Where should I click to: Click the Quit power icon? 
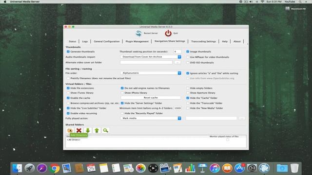pos(168,33)
